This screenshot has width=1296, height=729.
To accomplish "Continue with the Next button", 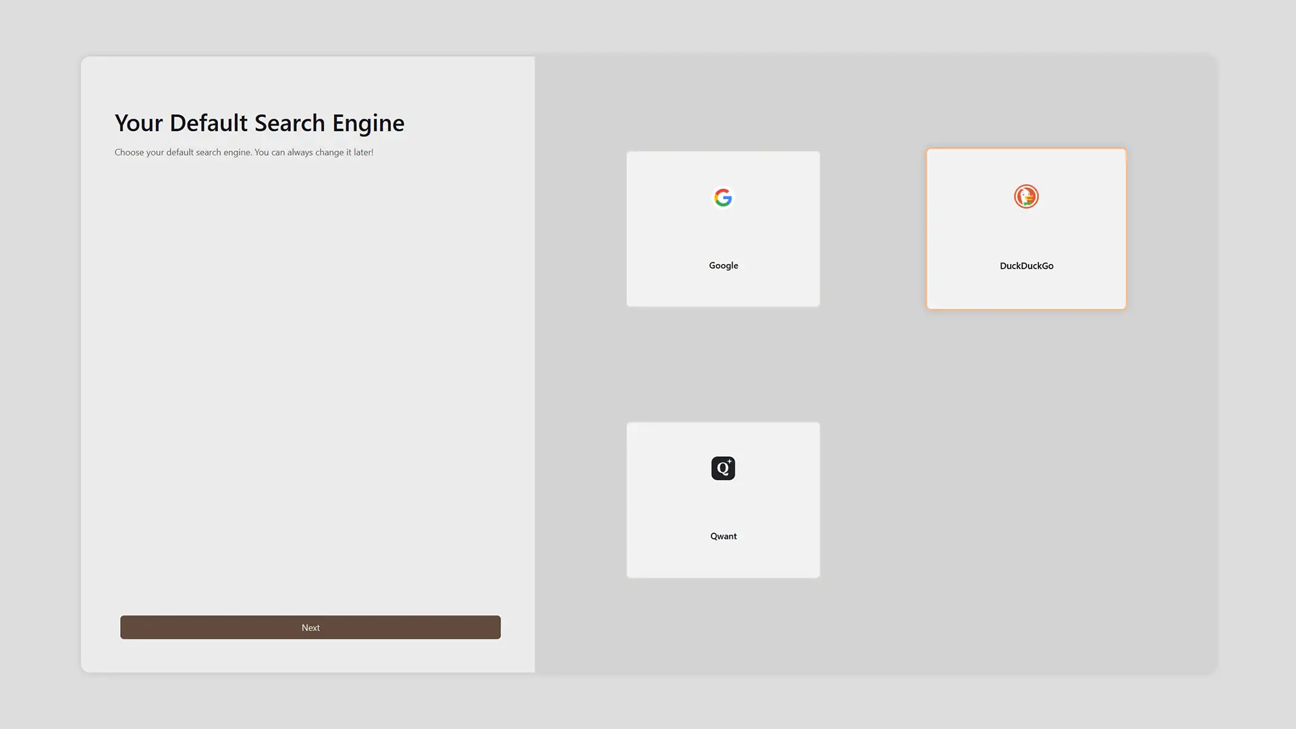I will point(310,627).
